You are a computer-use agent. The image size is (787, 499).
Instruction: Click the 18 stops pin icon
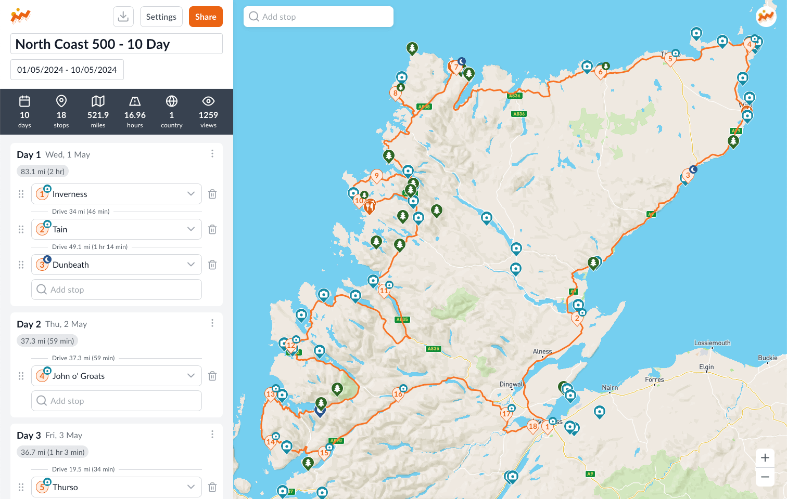pos(61,101)
